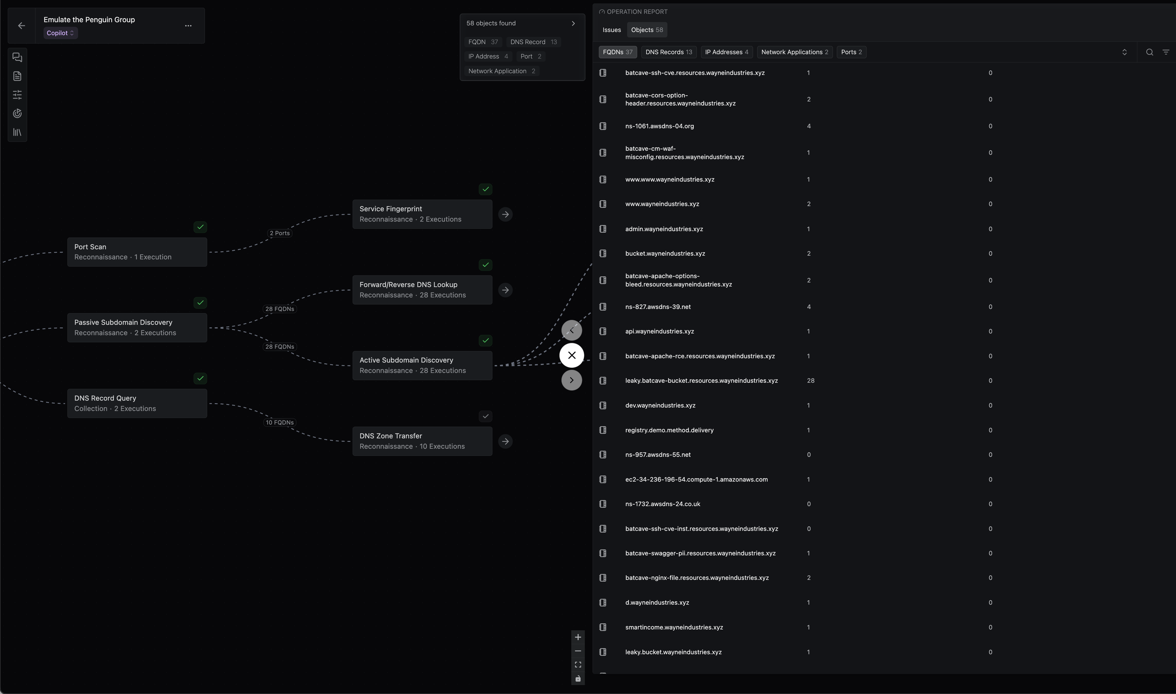Close panel with the white X button
Viewport: 1176px width, 694px height.
pos(571,355)
